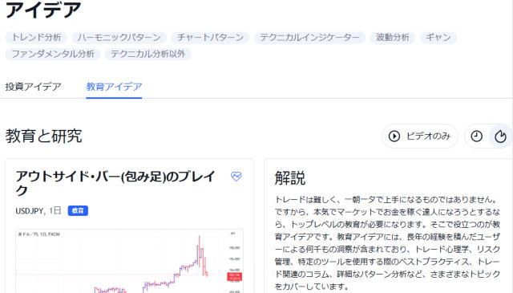Switch to the 教育アイデア tab

114,87
